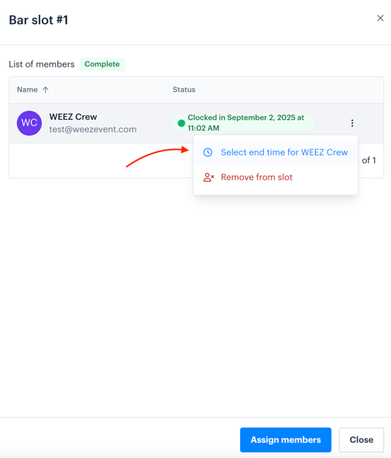Click the test@weezevent.com email
Image resolution: width=391 pixels, height=458 pixels.
pyautogui.click(x=93, y=129)
